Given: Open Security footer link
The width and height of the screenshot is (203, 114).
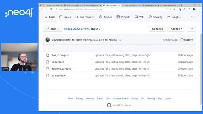Looking at the screenshot, I should coord(90,98).
